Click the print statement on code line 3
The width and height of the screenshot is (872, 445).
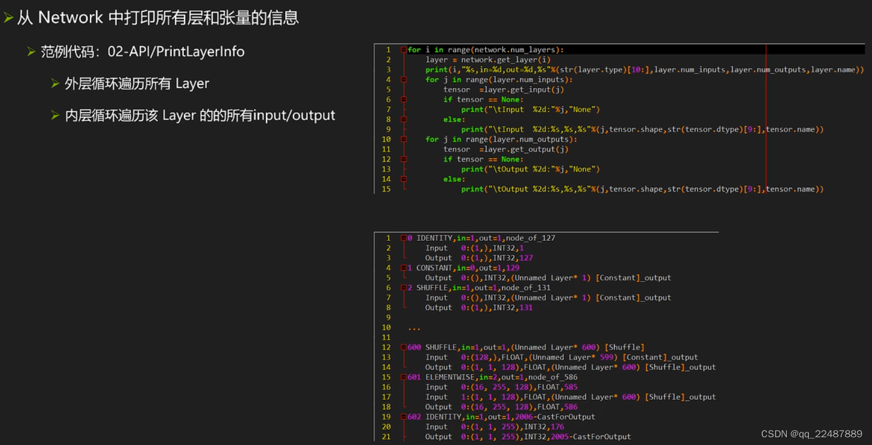pyautogui.click(x=645, y=70)
